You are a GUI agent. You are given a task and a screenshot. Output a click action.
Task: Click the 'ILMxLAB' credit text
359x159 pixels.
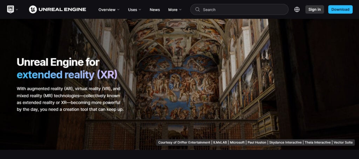tap(220, 142)
